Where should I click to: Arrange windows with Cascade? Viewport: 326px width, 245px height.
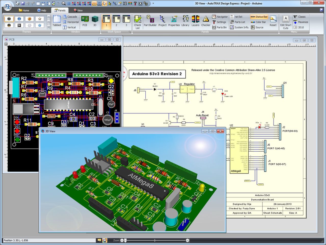[x=70, y=17]
